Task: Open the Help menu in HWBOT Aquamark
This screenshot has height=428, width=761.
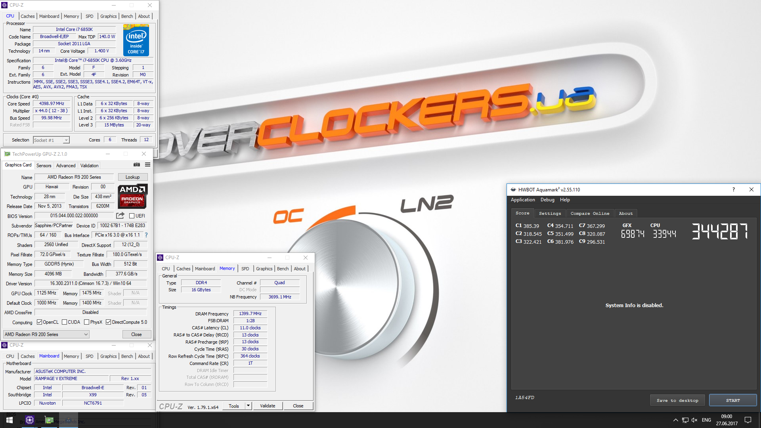Action: [565, 200]
